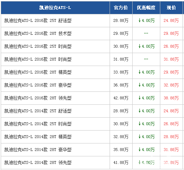The image size is (184, 170).
Task: Click official price 33.88万
Action: (x=121, y=72)
